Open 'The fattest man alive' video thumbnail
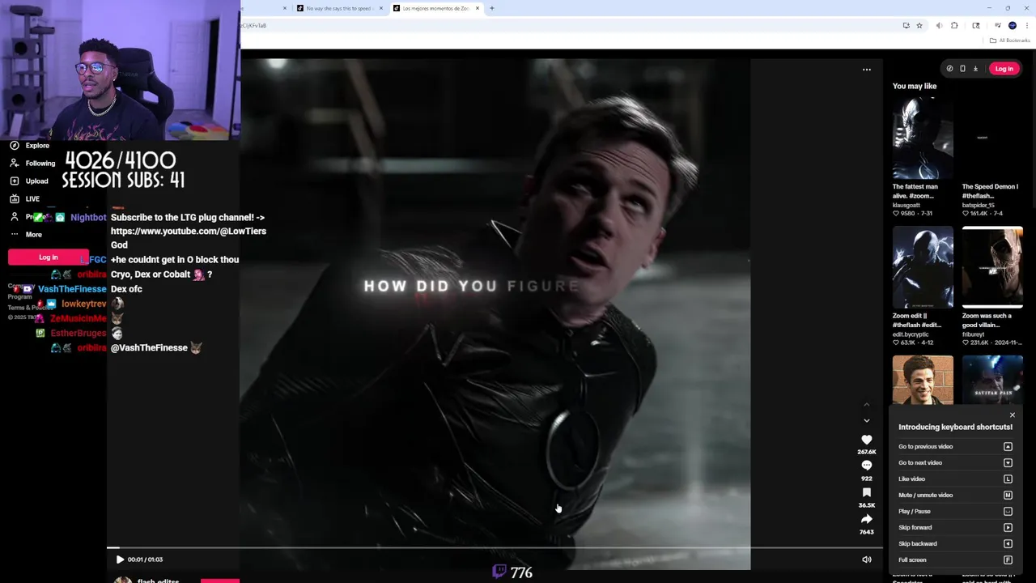The height and width of the screenshot is (583, 1036). (923, 138)
